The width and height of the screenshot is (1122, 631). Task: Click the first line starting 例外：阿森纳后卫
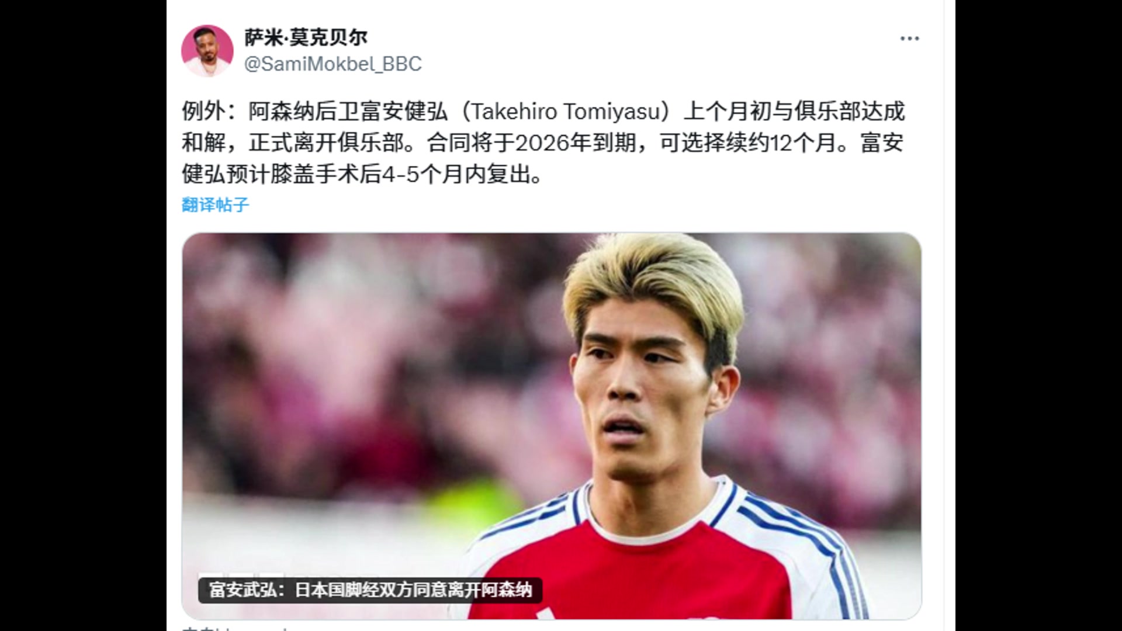543,111
